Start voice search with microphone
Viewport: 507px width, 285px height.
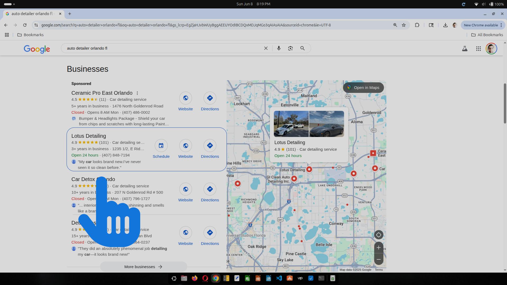coord(279,48)
